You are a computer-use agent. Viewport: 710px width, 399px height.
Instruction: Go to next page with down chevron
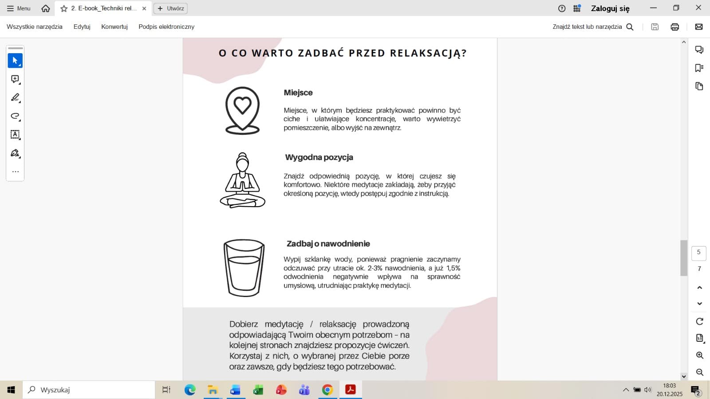(x=699, y=304)
